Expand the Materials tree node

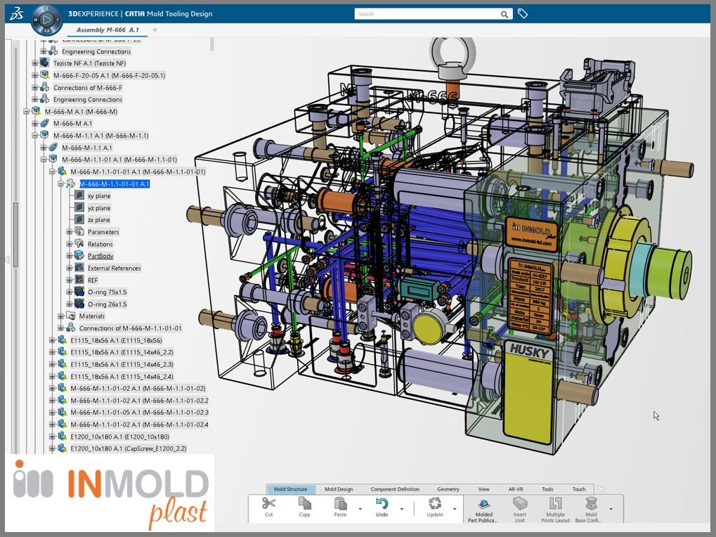[61, 316]
